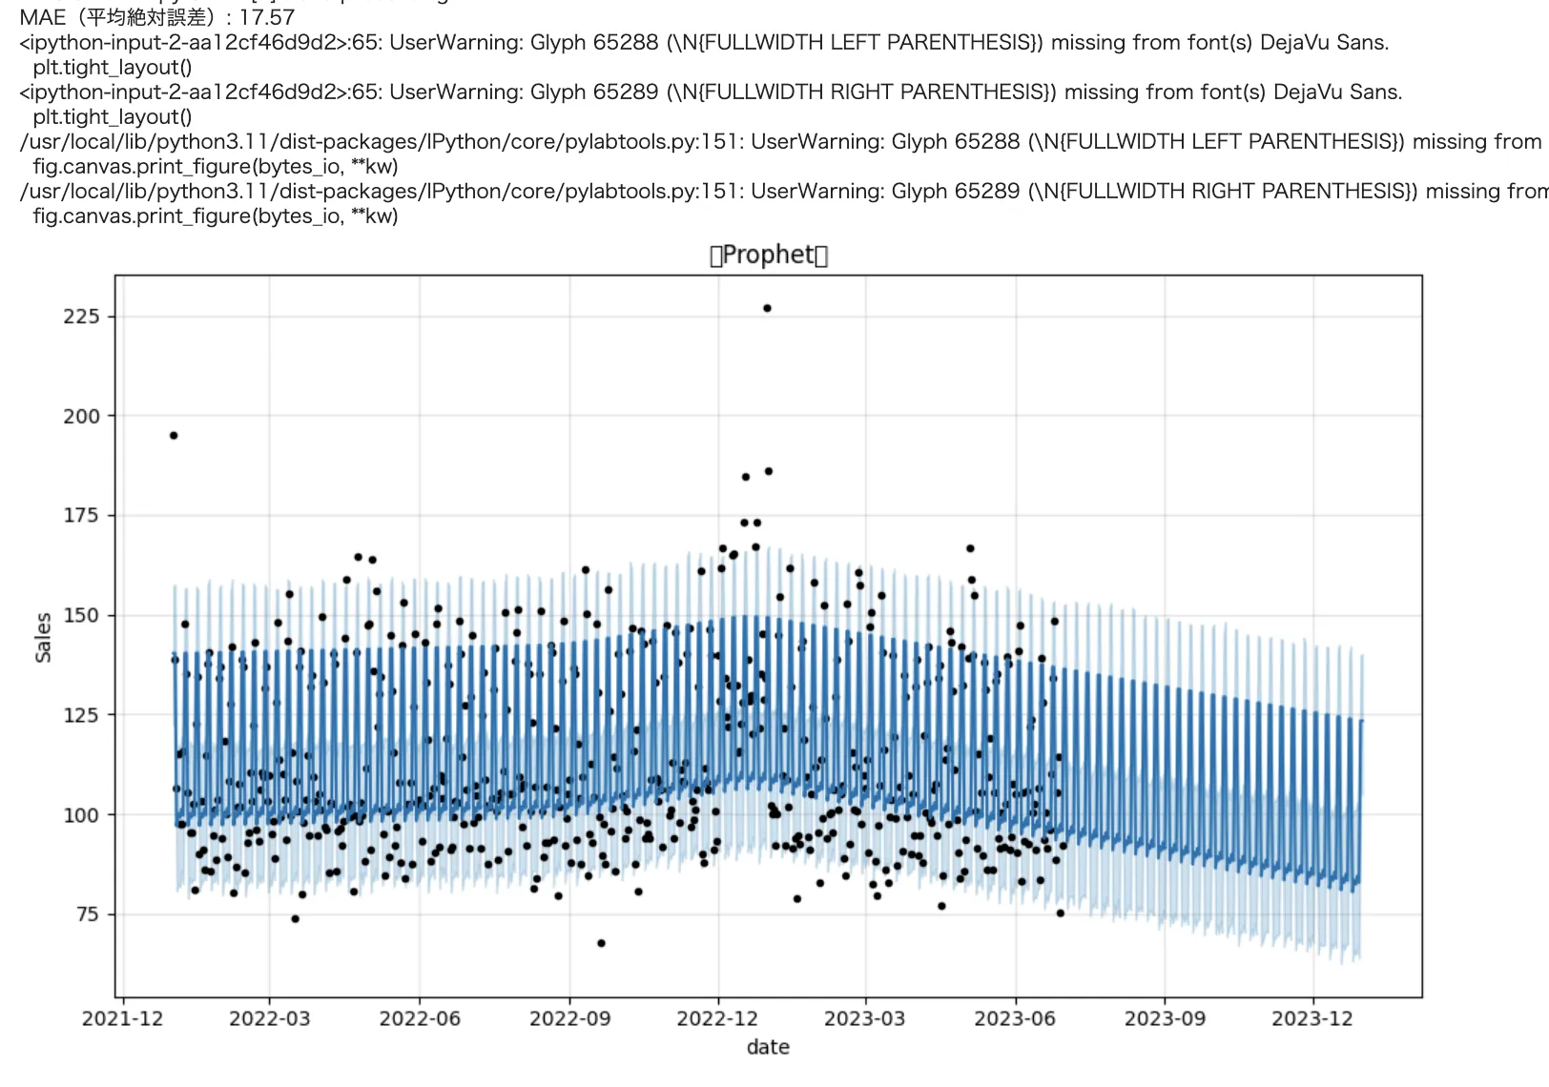Screen dimensions: 1549x1087
Task: Click the 2022-06 x-axis tick label
Action: point(420,1018)
